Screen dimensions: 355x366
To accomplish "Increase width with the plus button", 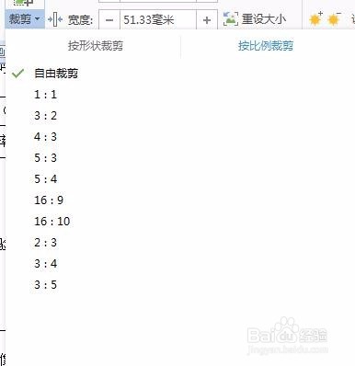I will click(207, 20).
